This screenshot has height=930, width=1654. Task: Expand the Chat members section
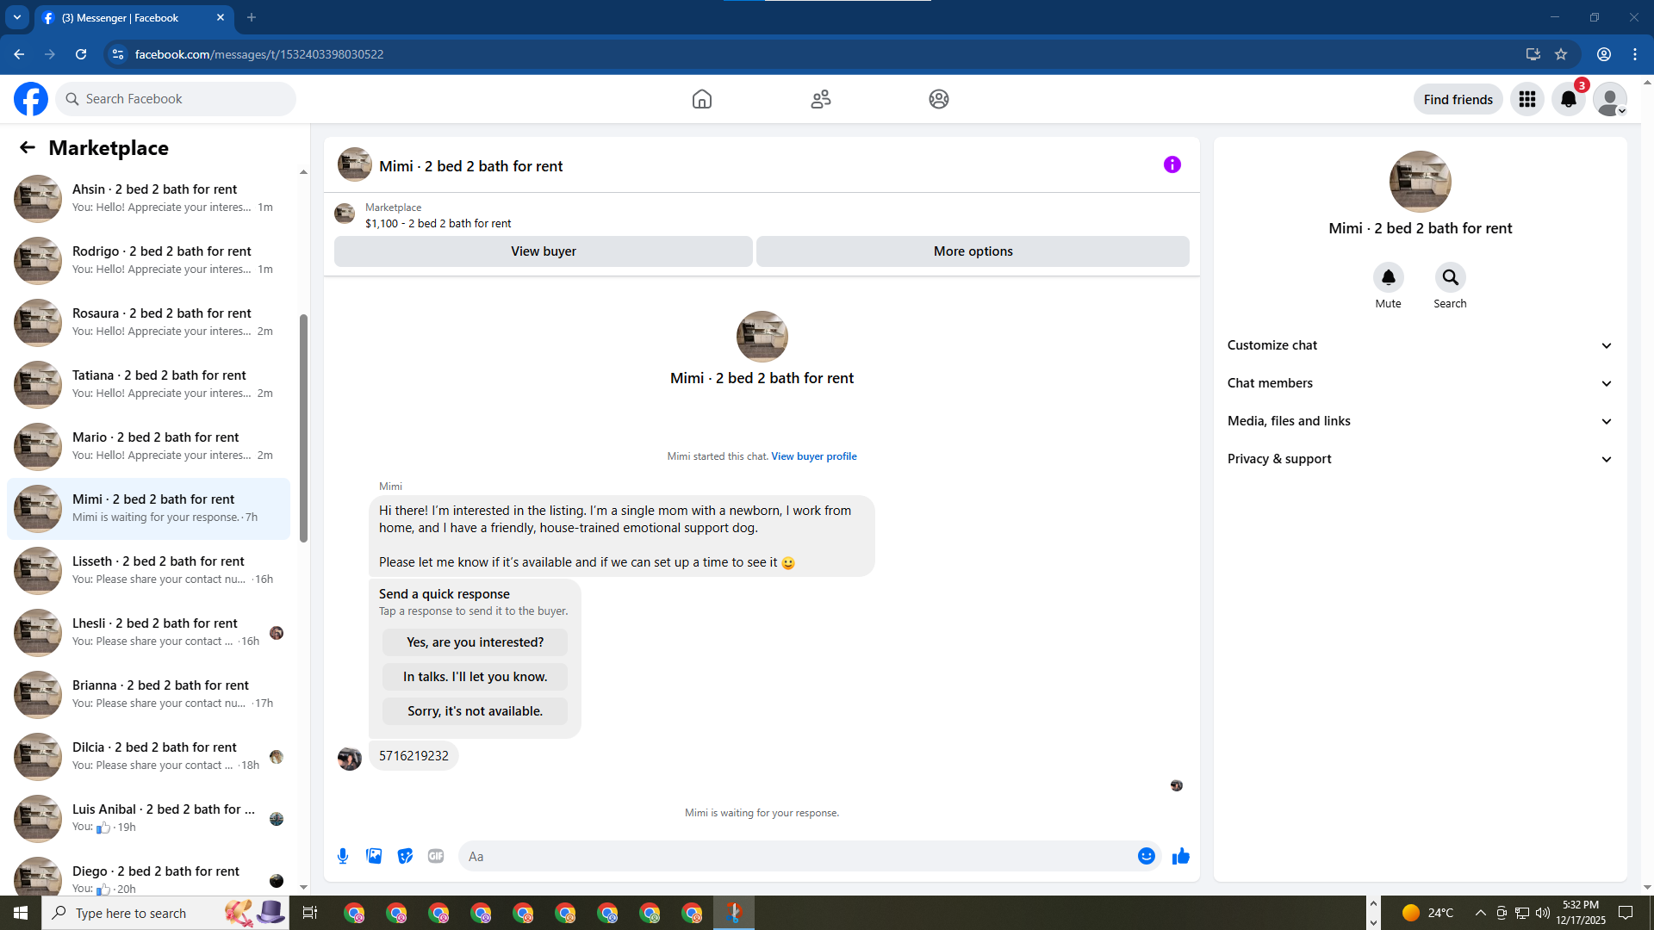pos(1420,383)
